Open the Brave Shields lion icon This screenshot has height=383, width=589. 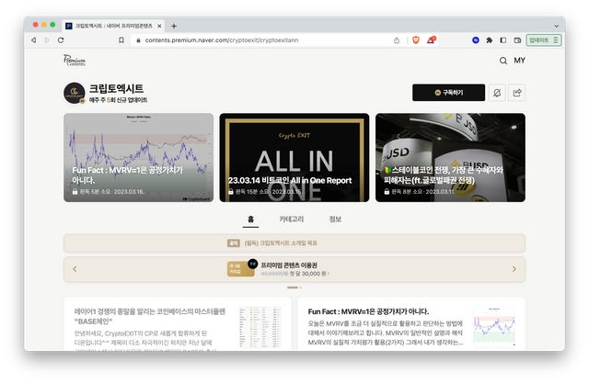pos(416,39)
